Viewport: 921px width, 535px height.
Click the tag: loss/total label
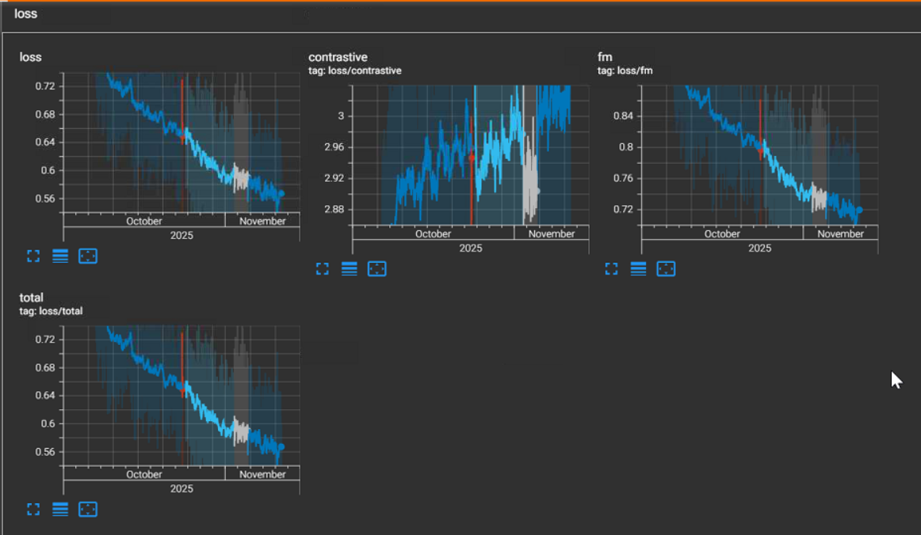pos(51,312)
